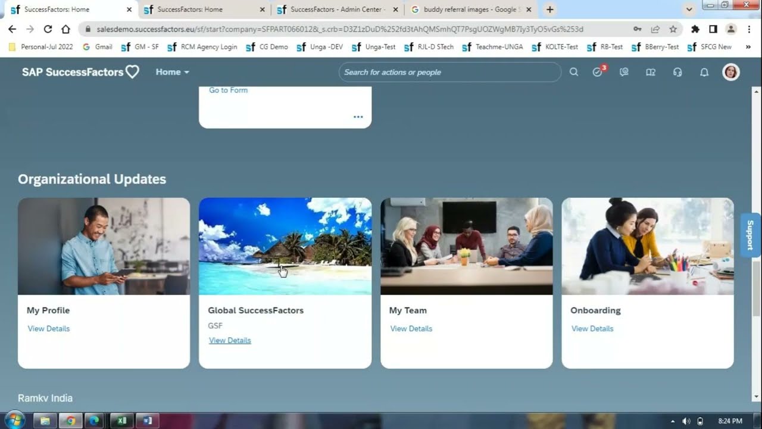Show hidden tray icons arrow
The width and height of the screenshot is (762, 429).
(673, 421)
